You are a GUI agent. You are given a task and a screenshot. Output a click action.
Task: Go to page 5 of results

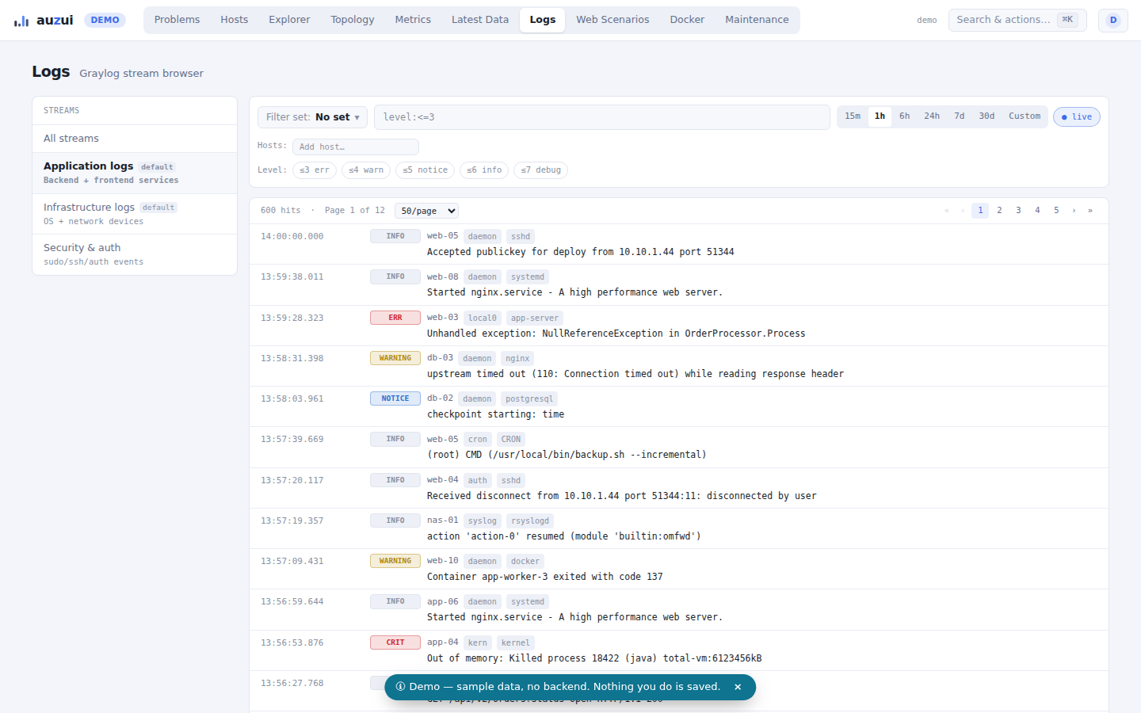1056,211
